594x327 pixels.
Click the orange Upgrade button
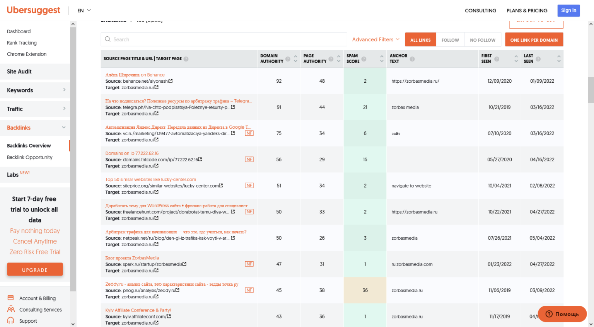pyautogui.click(x=35, y=270)
